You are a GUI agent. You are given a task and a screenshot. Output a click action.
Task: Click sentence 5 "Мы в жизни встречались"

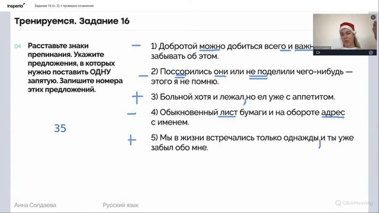[x=252, y=143]
